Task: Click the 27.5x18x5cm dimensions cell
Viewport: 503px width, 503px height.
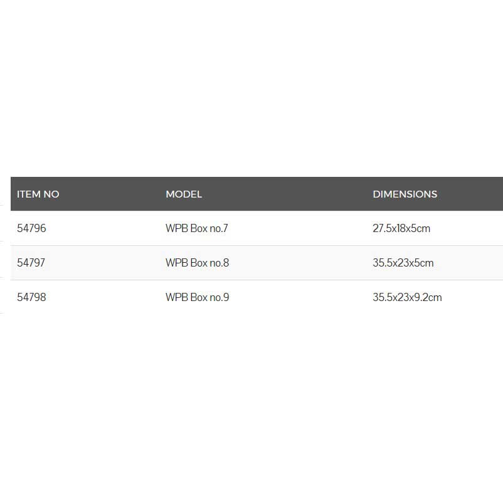Action: [x=401, y=228]
